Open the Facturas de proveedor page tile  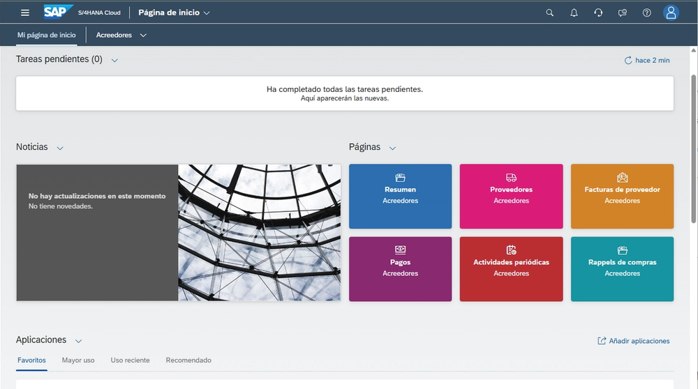point(623,197)
